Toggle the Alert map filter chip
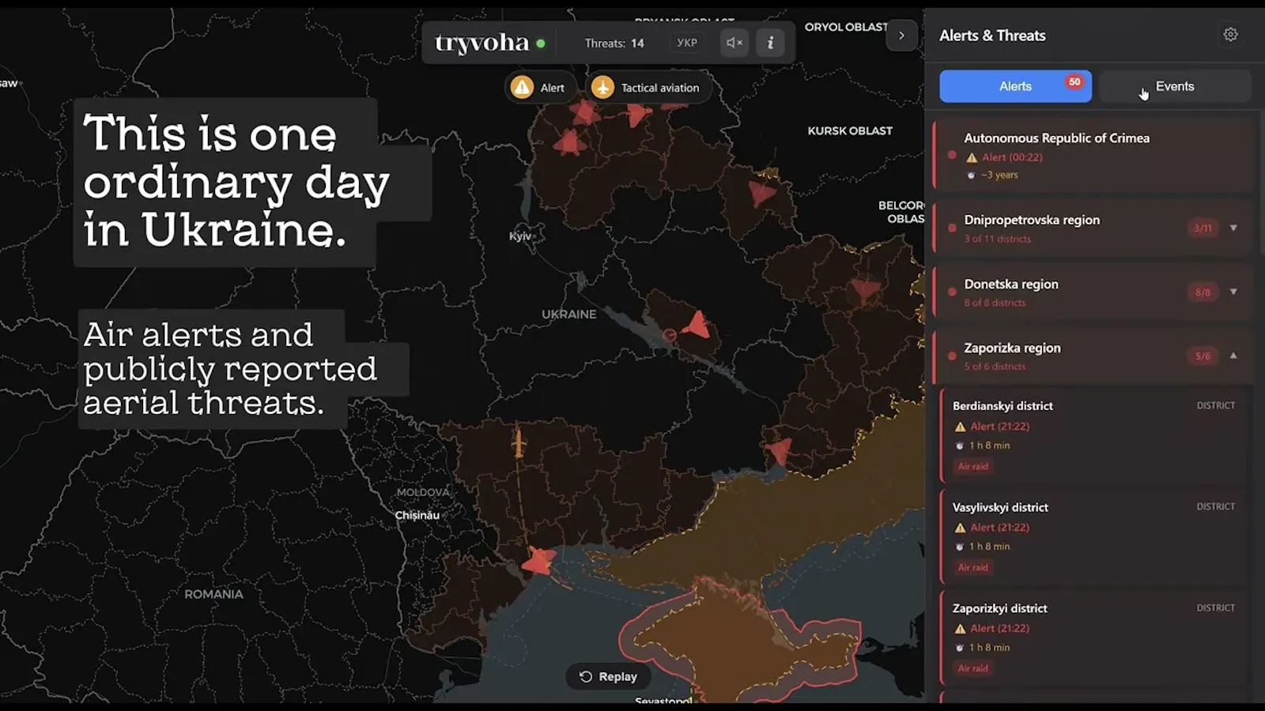The image size is (1265, 711). click(x=540, y=88)
